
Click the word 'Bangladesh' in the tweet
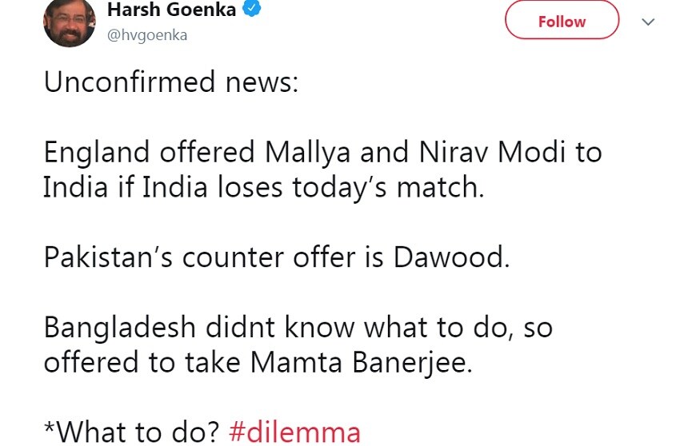[x=120, y=328]
